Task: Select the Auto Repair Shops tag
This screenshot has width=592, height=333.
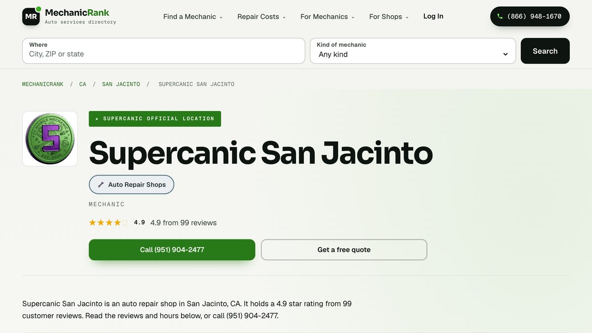Action: coord(131,185)
